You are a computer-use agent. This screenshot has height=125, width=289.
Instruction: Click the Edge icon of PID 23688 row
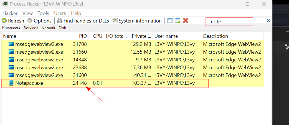coord(11,67)
